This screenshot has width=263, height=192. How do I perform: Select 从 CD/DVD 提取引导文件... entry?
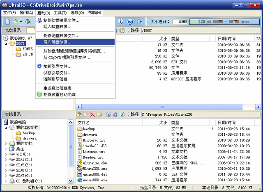(75, 57)
